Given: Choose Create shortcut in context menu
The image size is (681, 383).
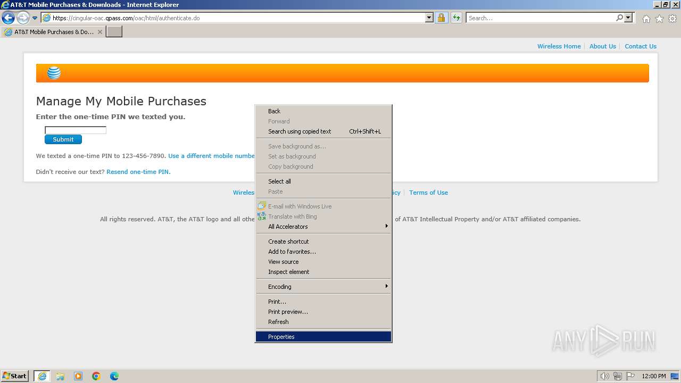Looking at the screenshot, I should point(323,242).
